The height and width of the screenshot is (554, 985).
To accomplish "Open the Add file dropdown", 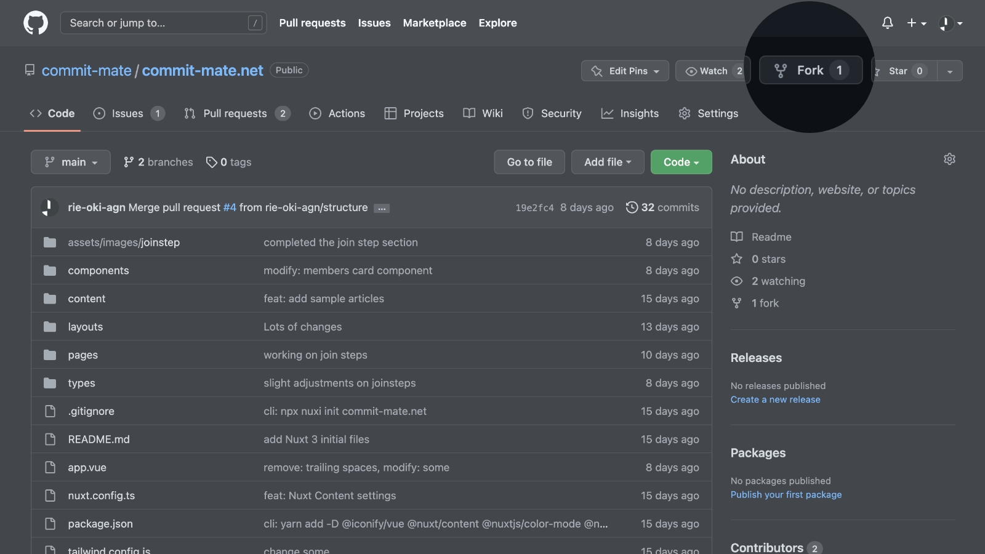I will coord(607,163).
